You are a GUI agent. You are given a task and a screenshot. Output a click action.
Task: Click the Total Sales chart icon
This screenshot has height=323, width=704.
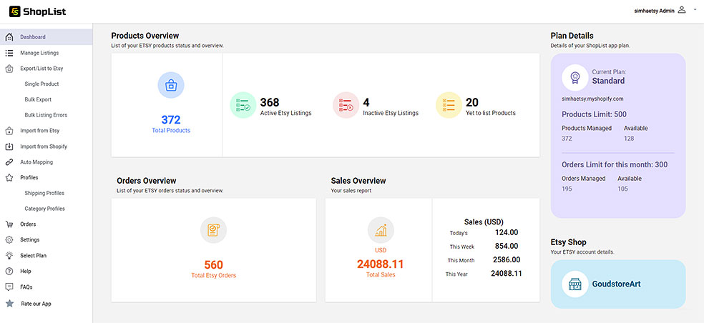coord(381,230)
